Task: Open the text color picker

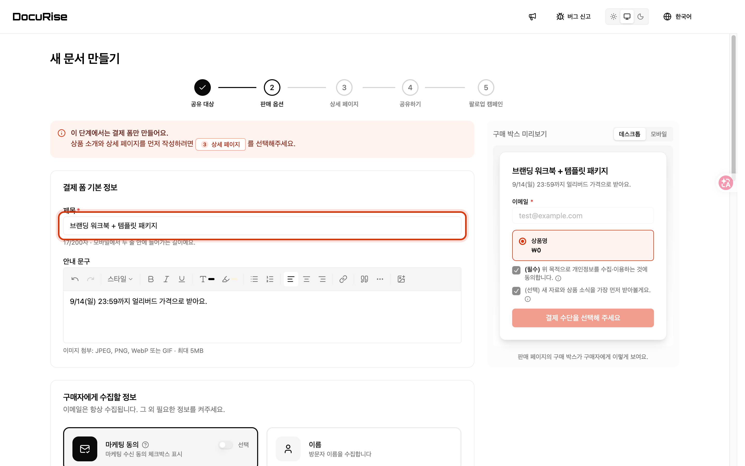Action: click(x=207, y=279)
